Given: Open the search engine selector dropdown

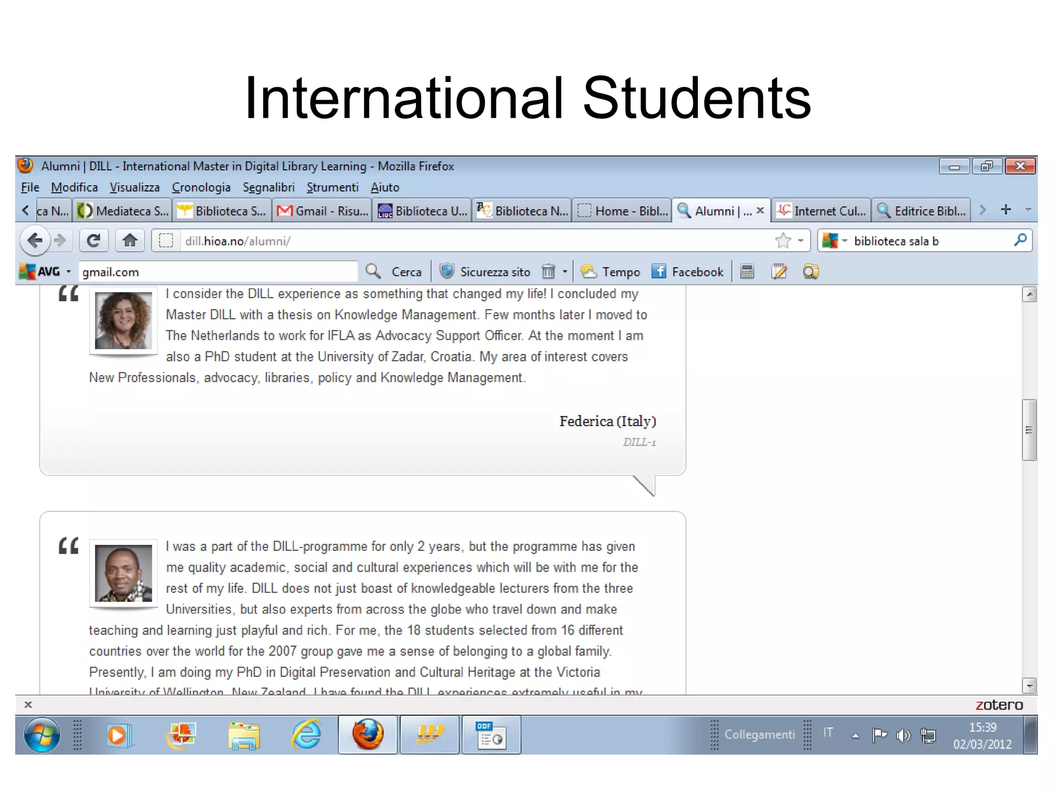Looking at the screenshot, I should [x=835, y=241].
